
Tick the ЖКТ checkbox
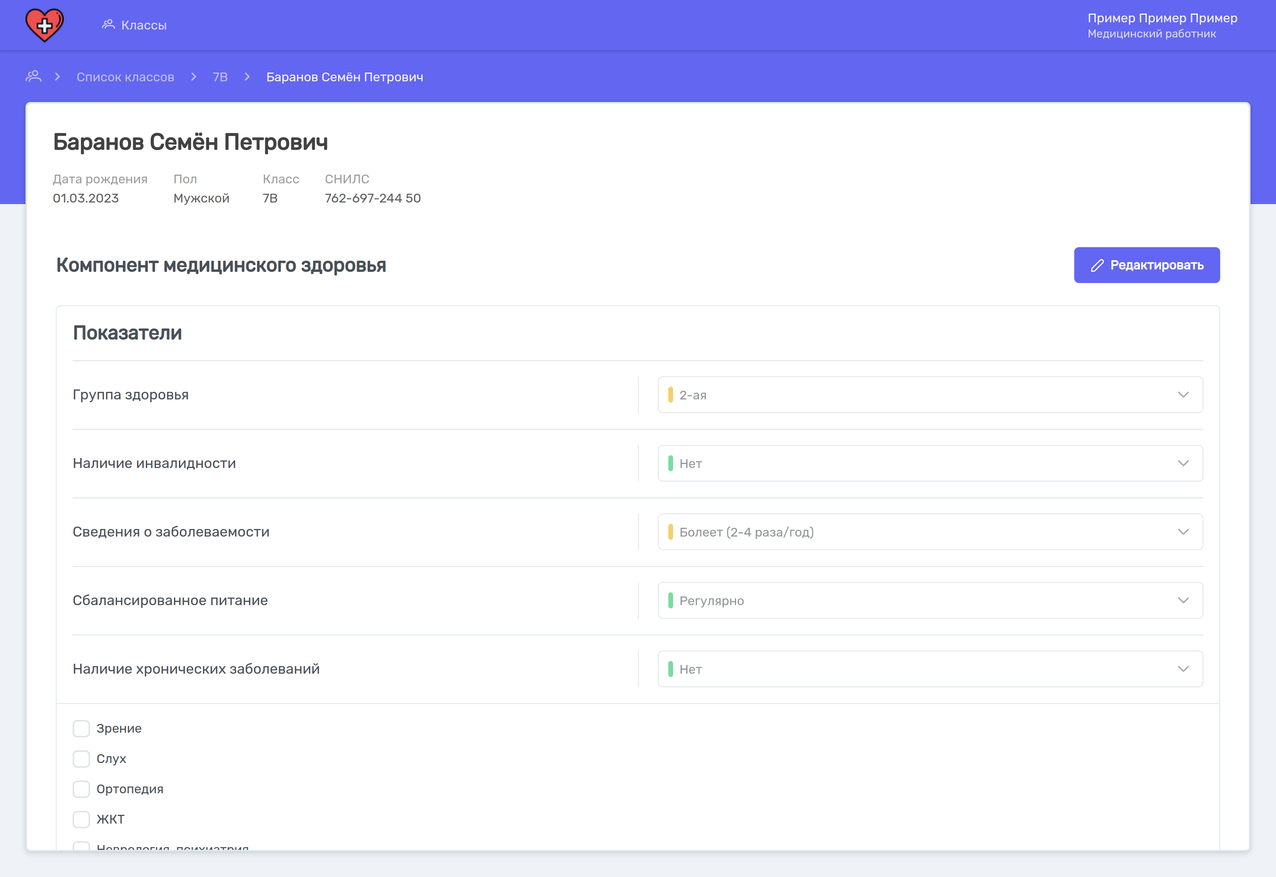[81, 819]
